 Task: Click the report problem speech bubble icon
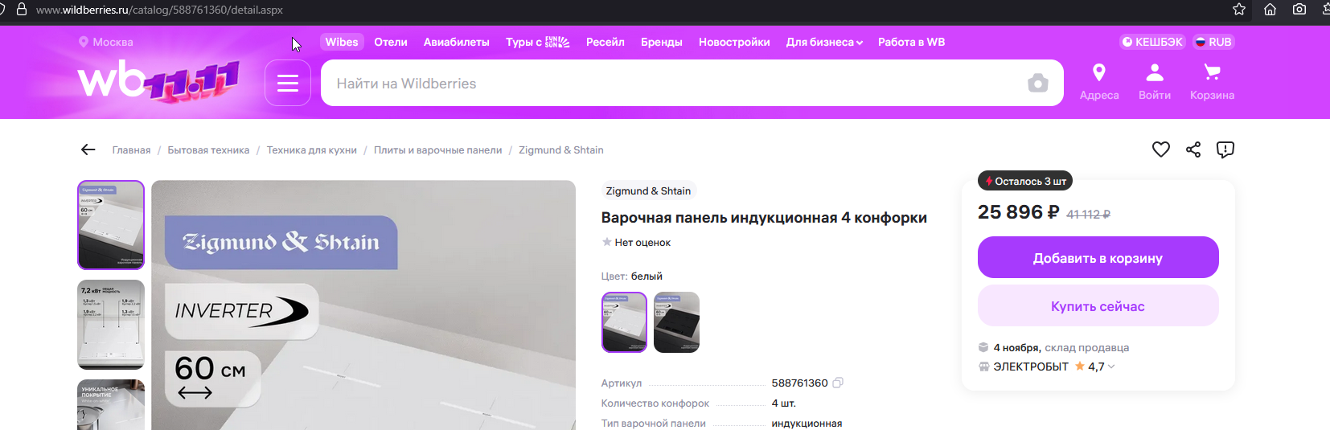tap(1225, 149)
